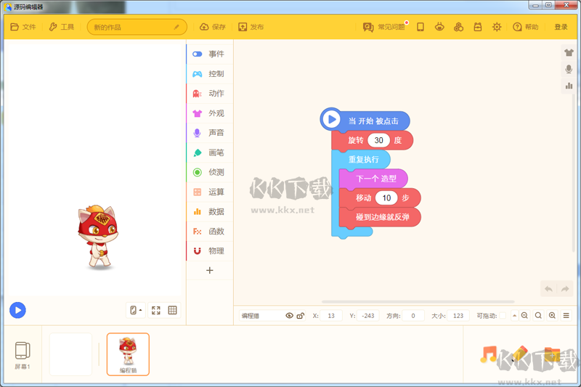Click the 大小 size field 123
581x387 pixels.
[458, 316]
